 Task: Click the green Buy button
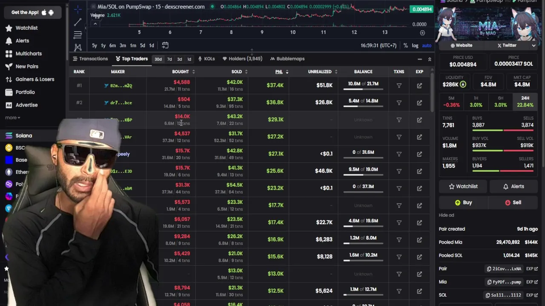point(463,203)
